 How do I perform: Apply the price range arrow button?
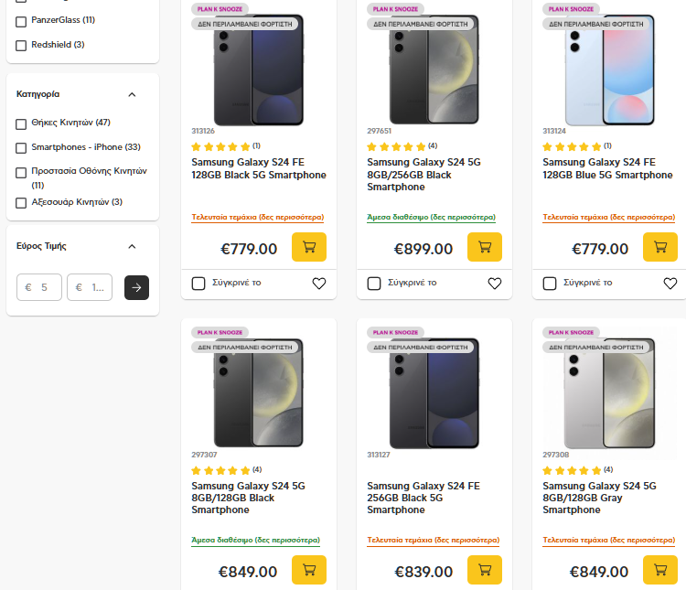click(x=136, y=287)
